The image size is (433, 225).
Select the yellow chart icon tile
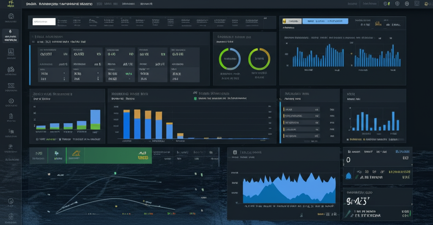[75, 155]
